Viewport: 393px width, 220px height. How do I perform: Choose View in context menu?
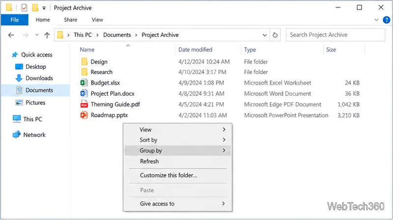pyautogui.click(x=177, y=130)
